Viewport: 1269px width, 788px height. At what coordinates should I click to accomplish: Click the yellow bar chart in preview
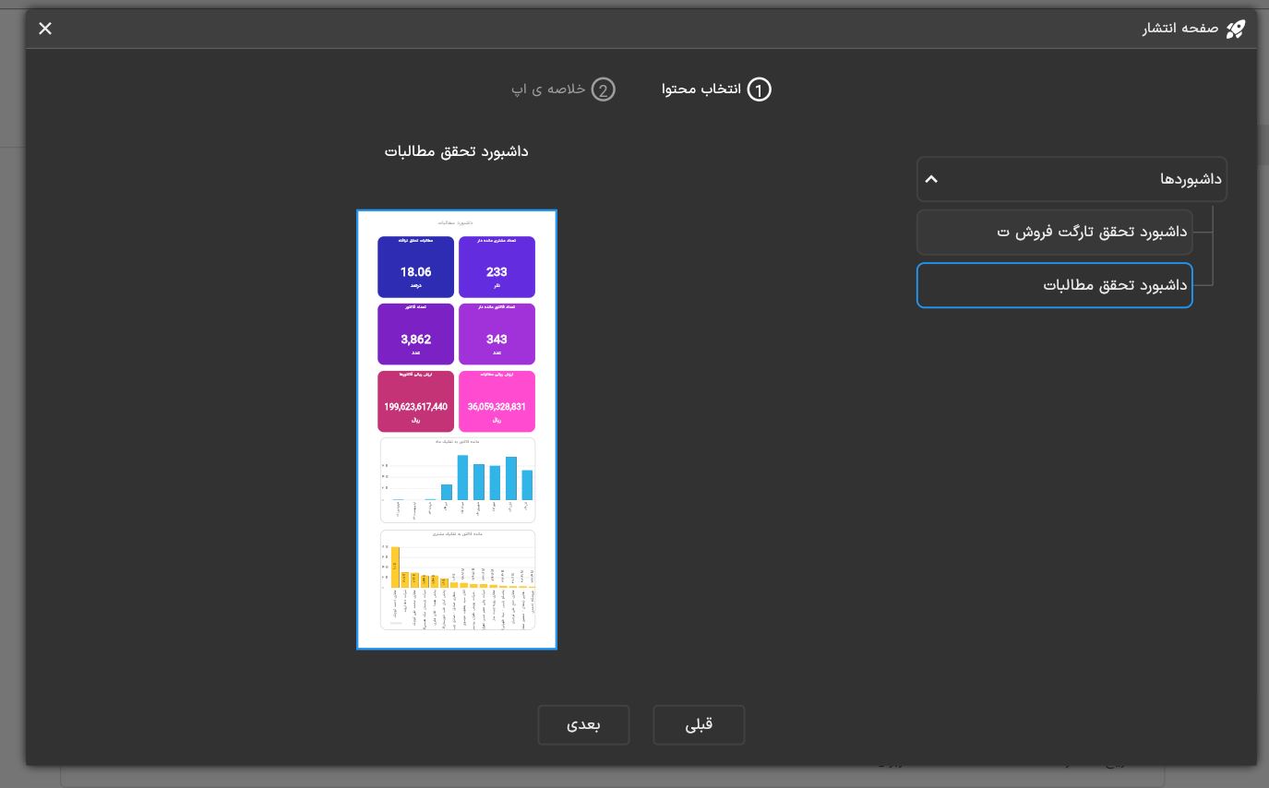(x=458, y=579)
